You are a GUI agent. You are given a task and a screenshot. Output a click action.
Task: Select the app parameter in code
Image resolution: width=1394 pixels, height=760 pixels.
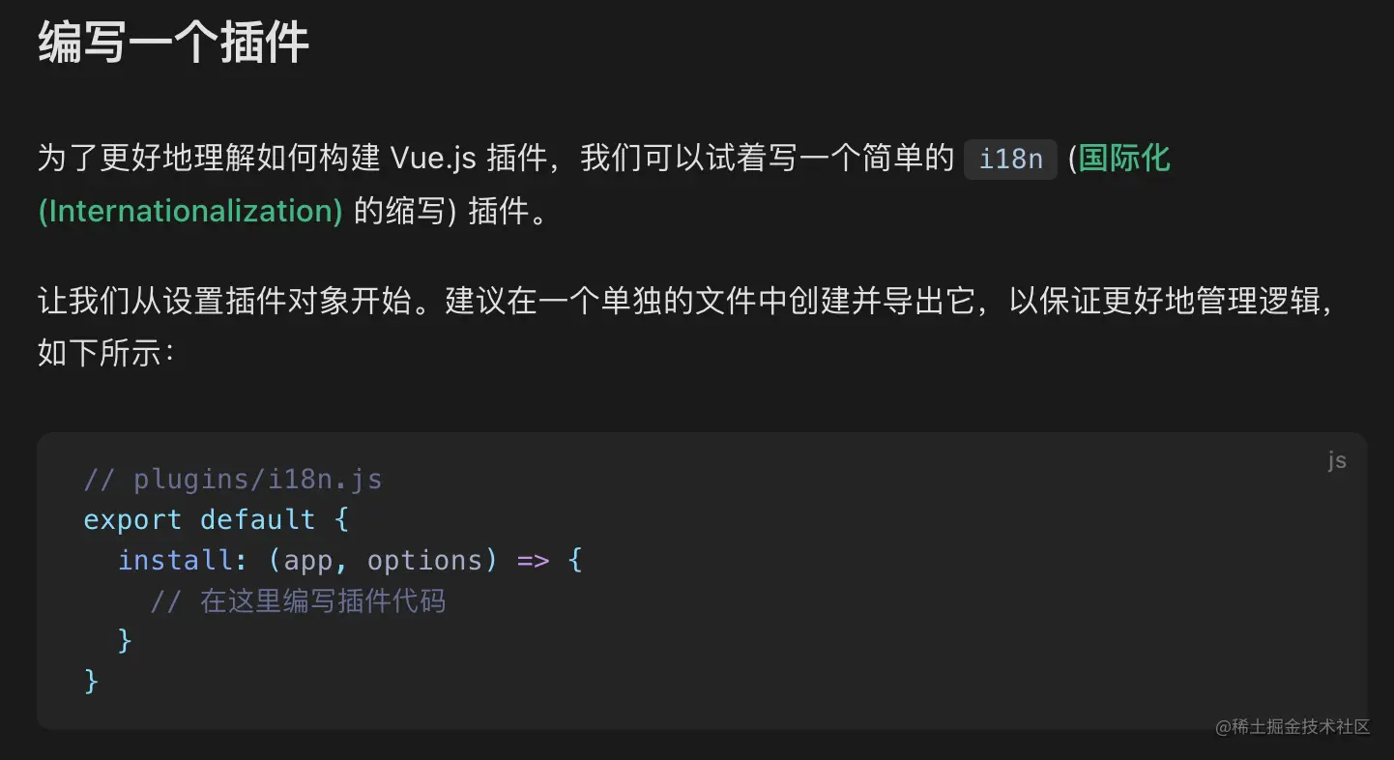click(x=308, y=561)
